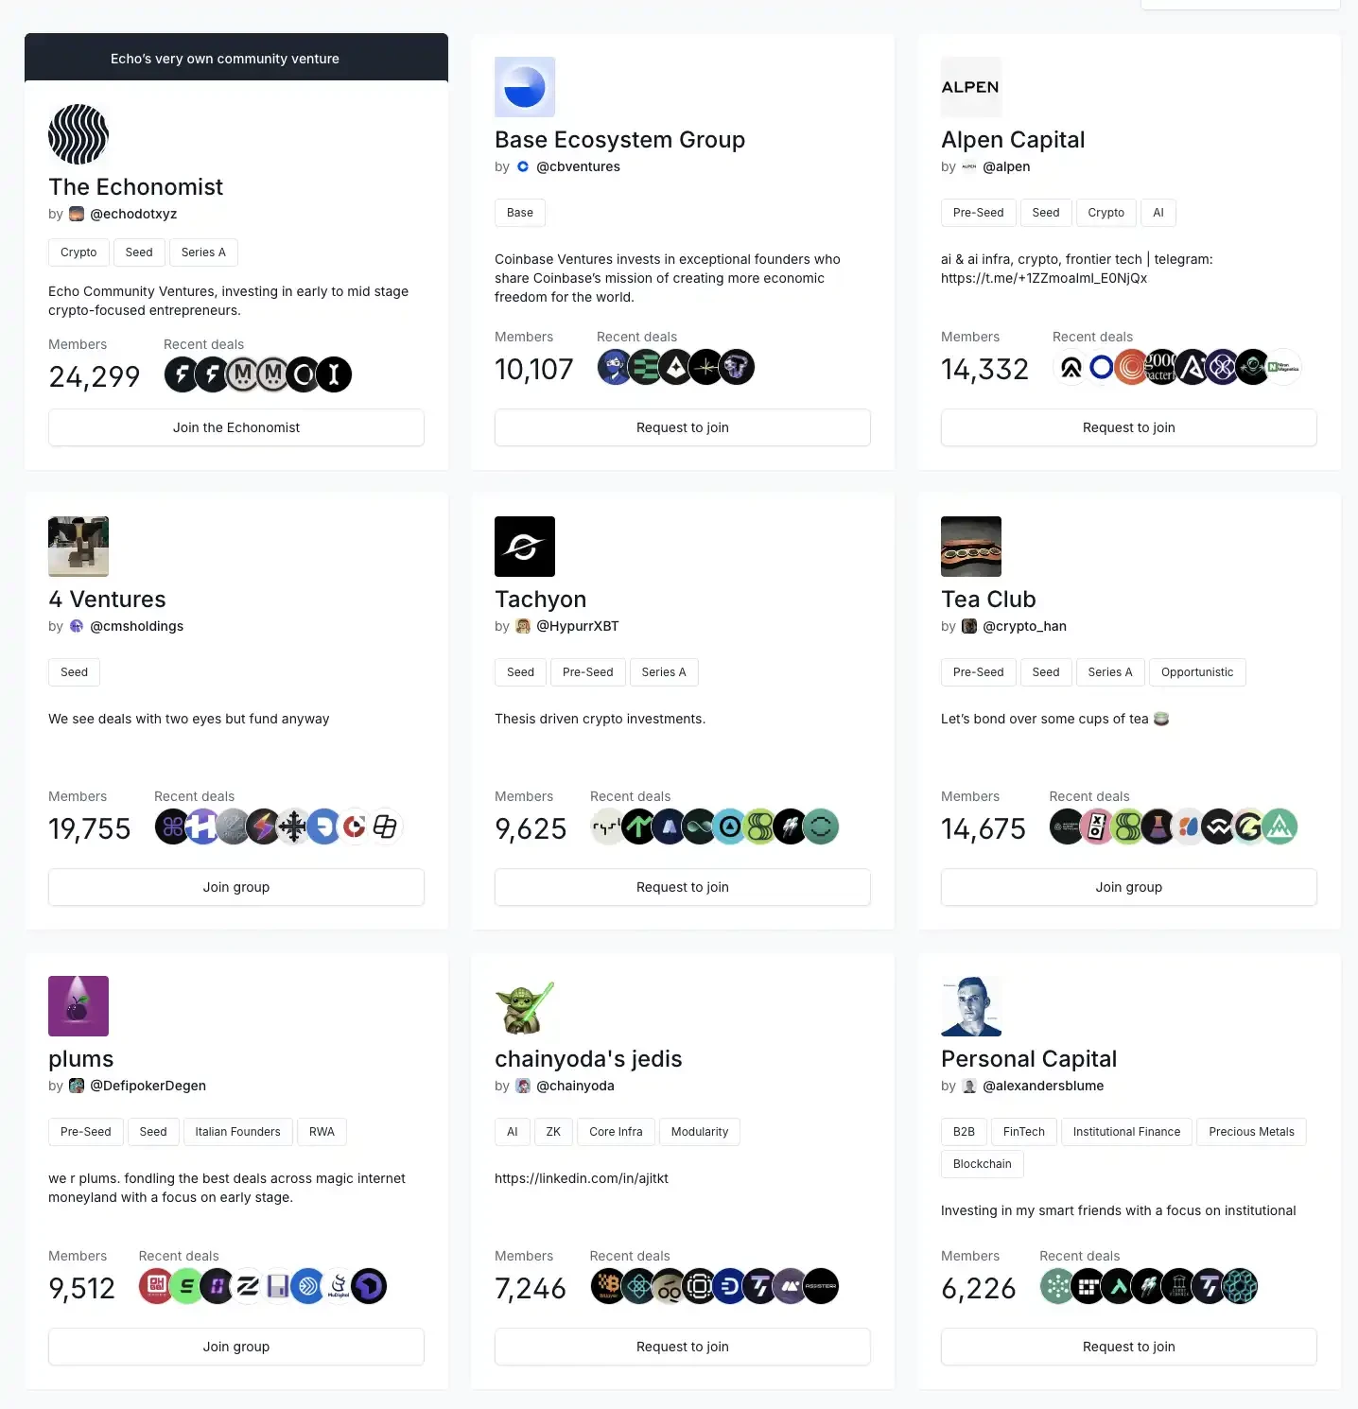Toggle the RWA tag on plums
The image size is (1358, 1409).
point(322,1132)
